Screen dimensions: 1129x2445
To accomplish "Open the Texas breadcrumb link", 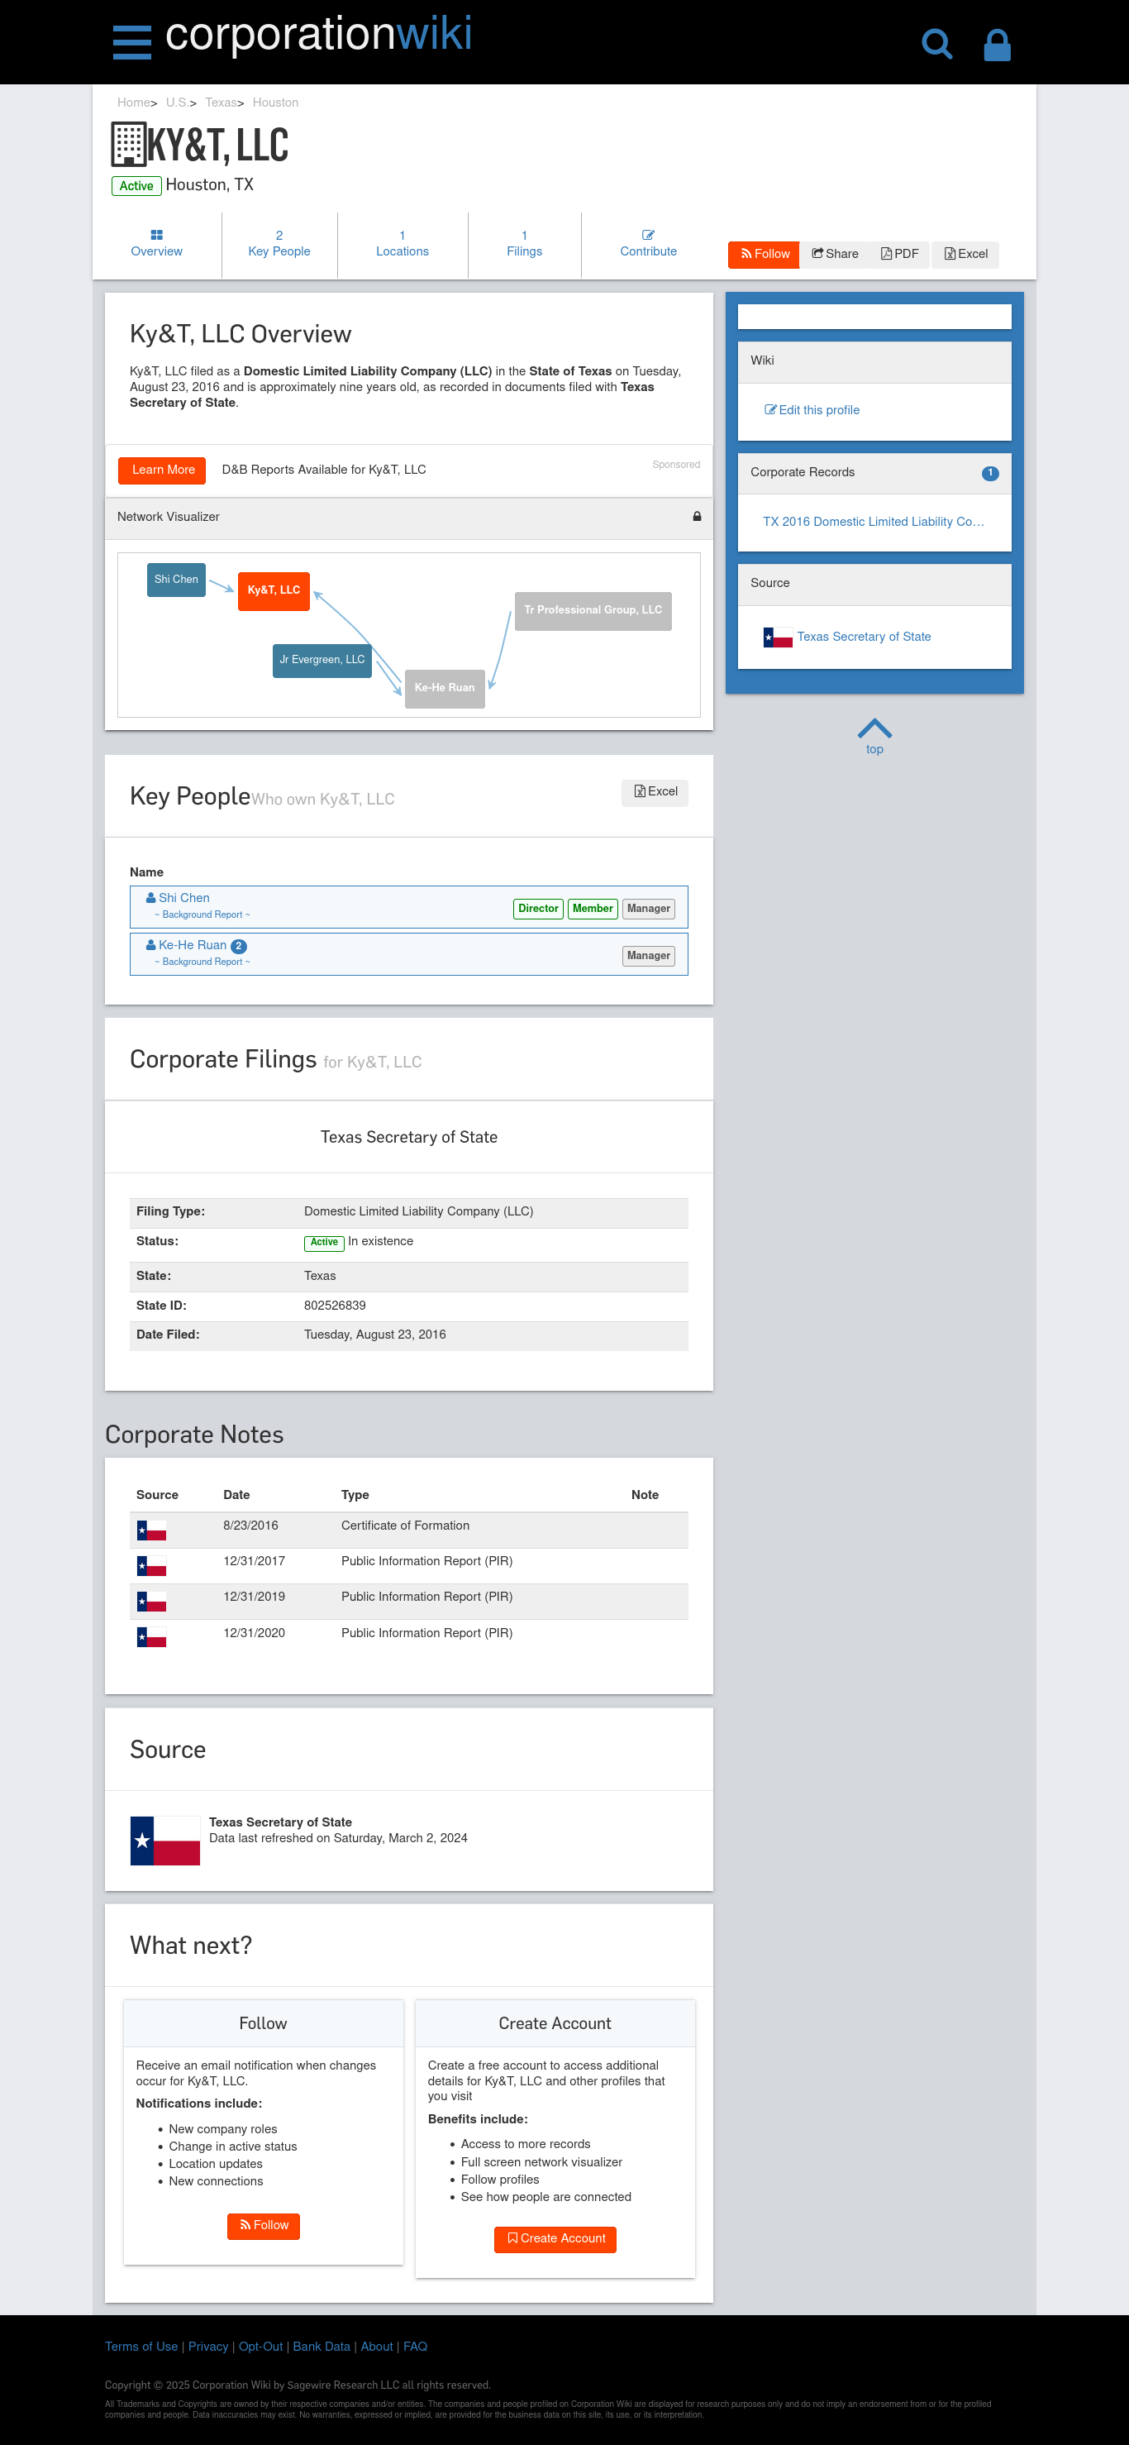I will point(221,103).
